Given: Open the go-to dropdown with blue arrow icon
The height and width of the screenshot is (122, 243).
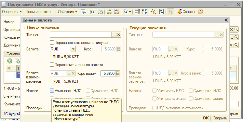Looking at the screenshot, I should pyautogui.click(x=127, y=12).
